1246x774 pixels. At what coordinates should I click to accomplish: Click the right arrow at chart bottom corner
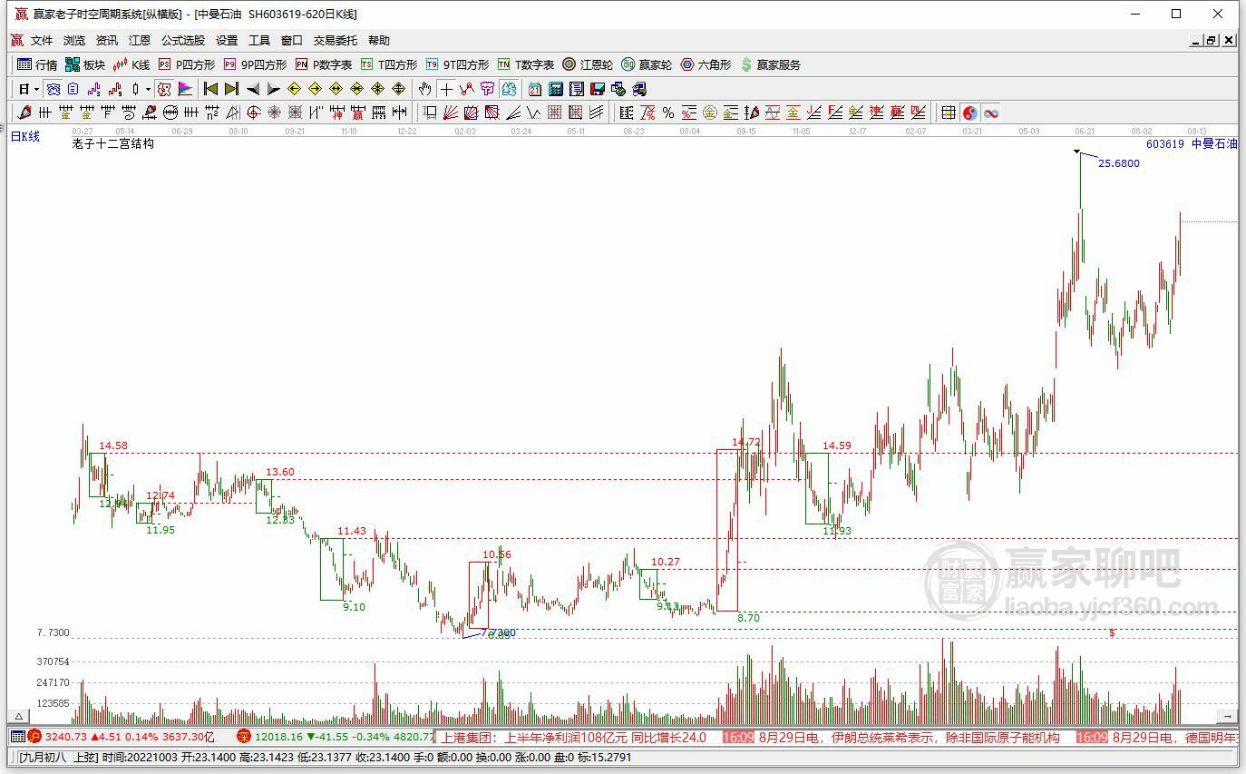[x=1227, y=716]
